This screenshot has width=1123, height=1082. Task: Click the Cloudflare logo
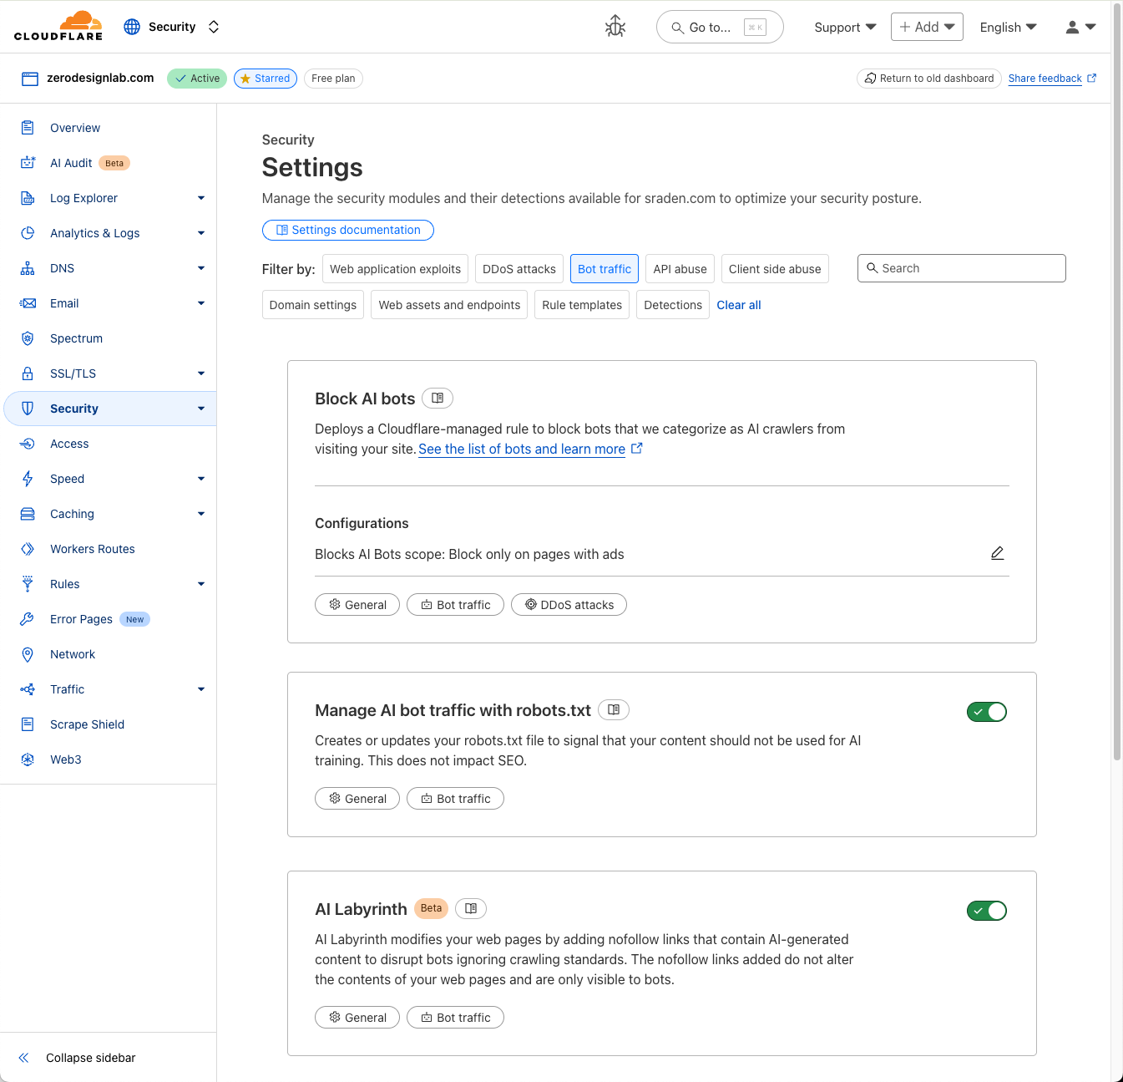(x=58, y=26)
